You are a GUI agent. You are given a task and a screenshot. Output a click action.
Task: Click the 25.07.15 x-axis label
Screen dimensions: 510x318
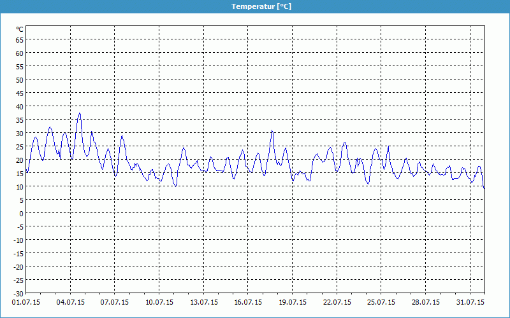(381, 302)
